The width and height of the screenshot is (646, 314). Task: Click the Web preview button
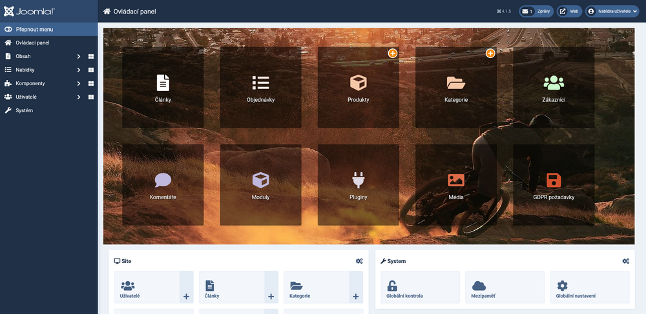(x=569, y=11)
